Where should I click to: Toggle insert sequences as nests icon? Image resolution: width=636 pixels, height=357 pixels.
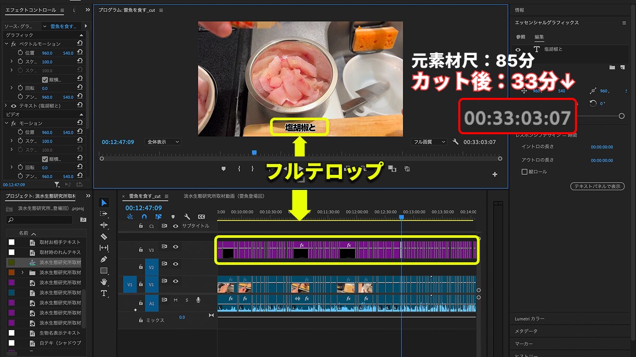[x=130, y=216]
